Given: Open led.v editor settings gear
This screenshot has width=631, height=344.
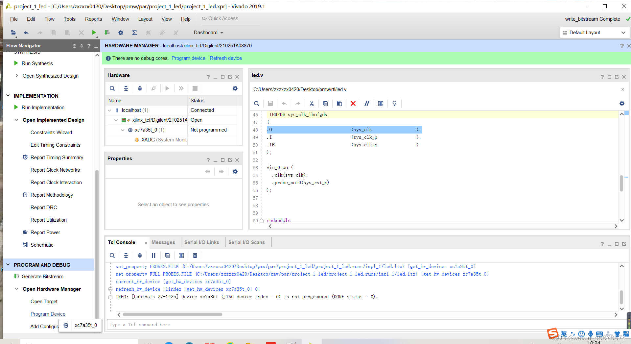Looking at the screenshot, I should click(x=622, y=104).
